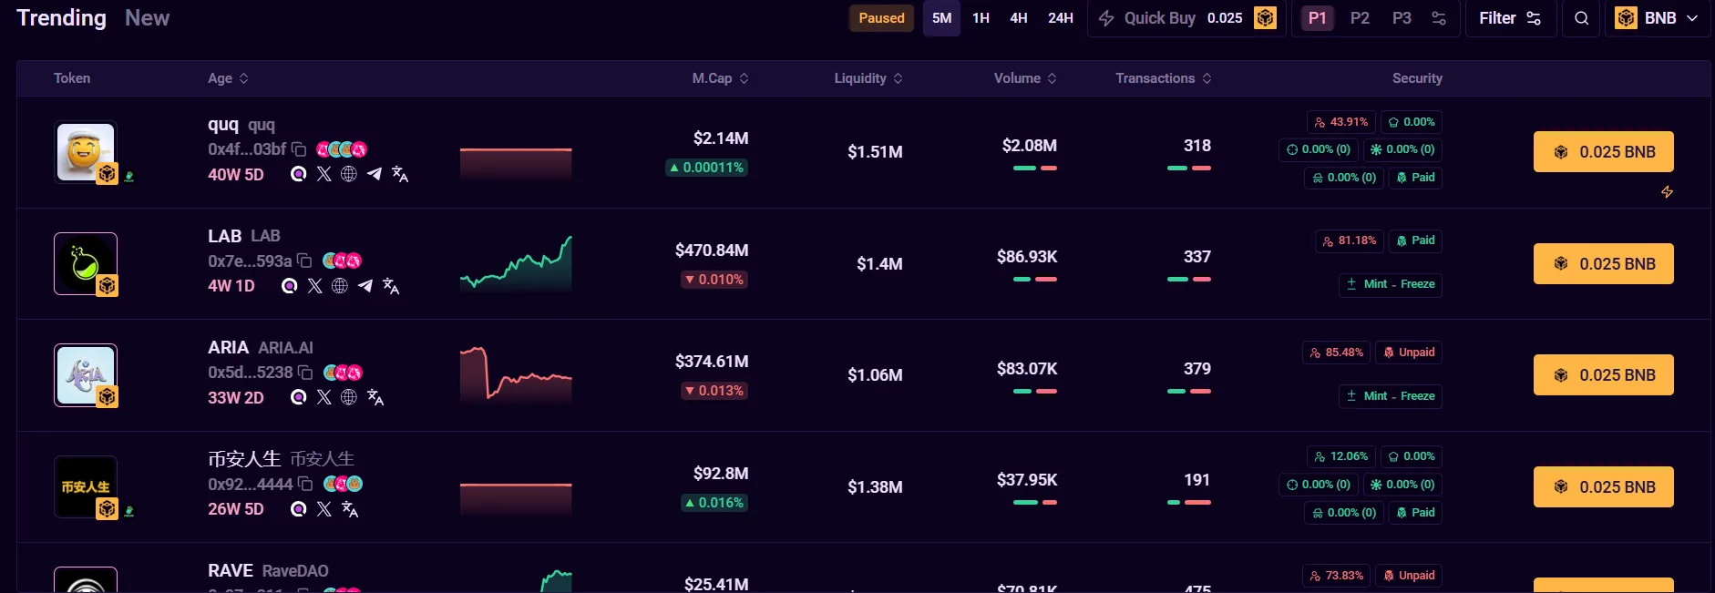Open the search magnifier in top bar
The width and height of the screenshot is (1715, 593).
(1581, 18)
